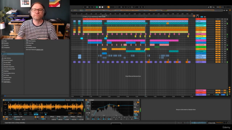Open the Simpler filter Clean circuit dropdown
Screen dimensions: 232x130
[11, 119]
